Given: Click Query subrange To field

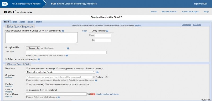Looking at the screenshot, I should [x=103, y=41].
